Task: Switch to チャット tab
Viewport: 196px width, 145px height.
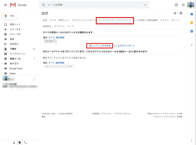Action: point(175,20)
